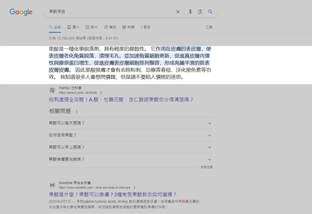Open Google Lens image search icon

click(200, 12)
